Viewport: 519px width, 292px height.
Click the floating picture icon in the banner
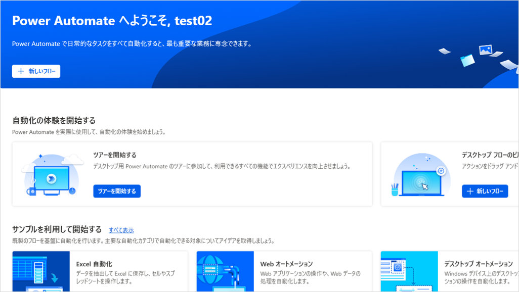[x=486, y=50]
